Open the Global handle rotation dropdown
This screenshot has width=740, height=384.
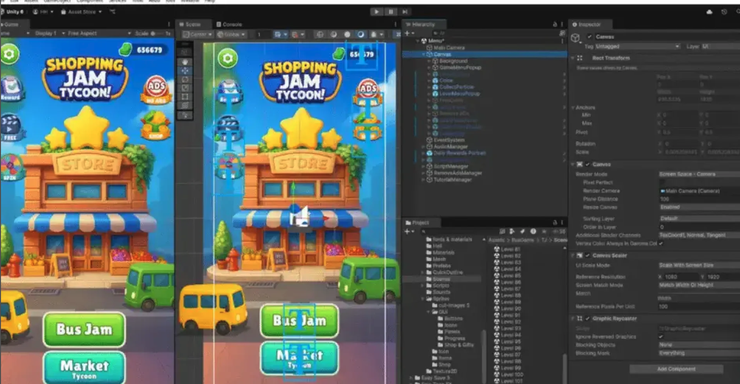[231, 34]
